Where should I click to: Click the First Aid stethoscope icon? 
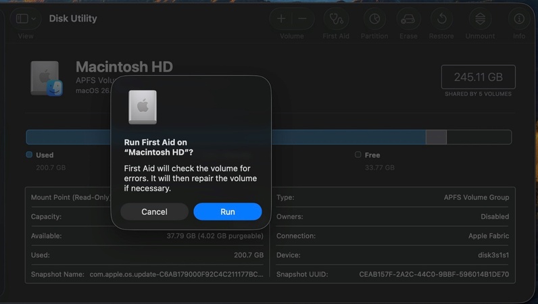tap(337, 18)
